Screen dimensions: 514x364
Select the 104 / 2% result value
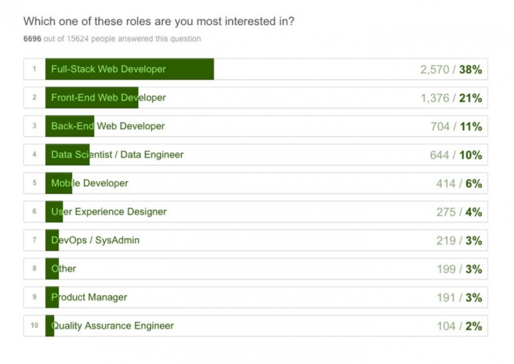click(459, 326)
